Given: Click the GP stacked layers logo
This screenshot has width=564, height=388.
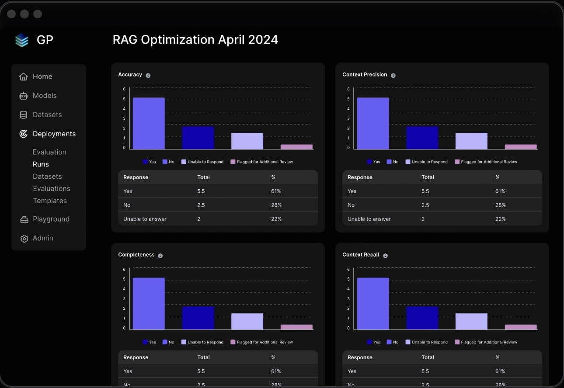Looking at the screenshot, I should point(22,40).
